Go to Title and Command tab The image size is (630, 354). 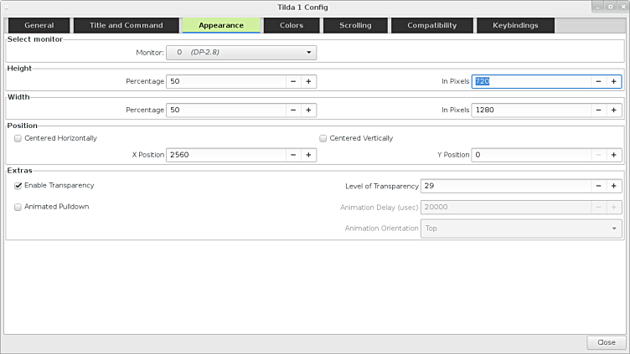[126, 25]
